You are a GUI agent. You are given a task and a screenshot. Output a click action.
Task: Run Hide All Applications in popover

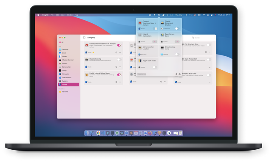point(155,41)
